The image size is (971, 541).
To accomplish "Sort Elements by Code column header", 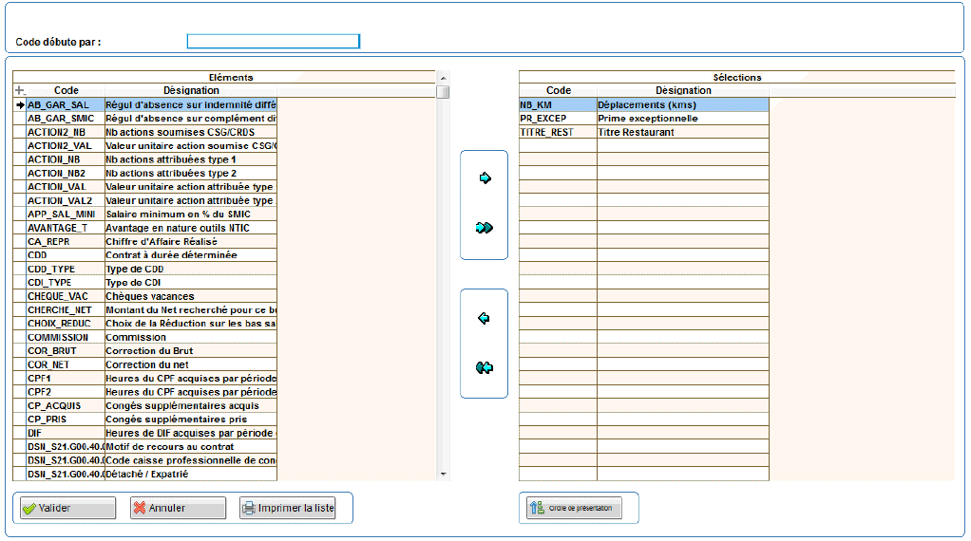I will point(66,90).
